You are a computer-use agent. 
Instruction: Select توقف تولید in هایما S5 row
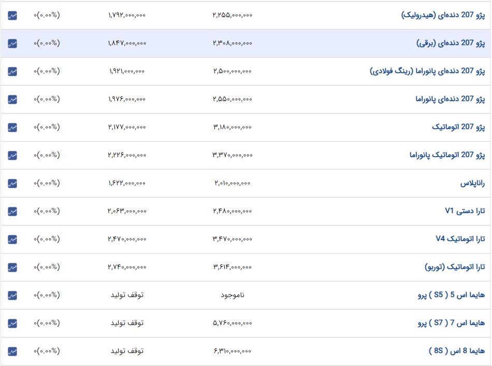pyautogui.click(x=127, y=295)
